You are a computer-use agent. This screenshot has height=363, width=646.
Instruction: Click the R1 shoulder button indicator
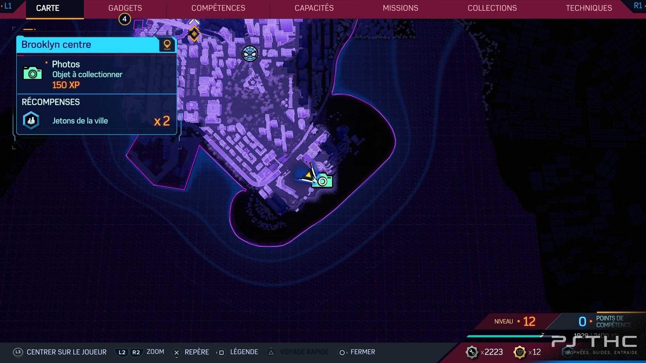click(x=638, y=6)
